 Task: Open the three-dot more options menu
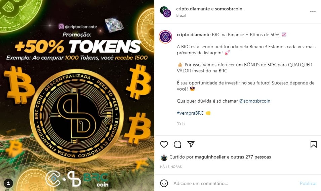[313, 12]
